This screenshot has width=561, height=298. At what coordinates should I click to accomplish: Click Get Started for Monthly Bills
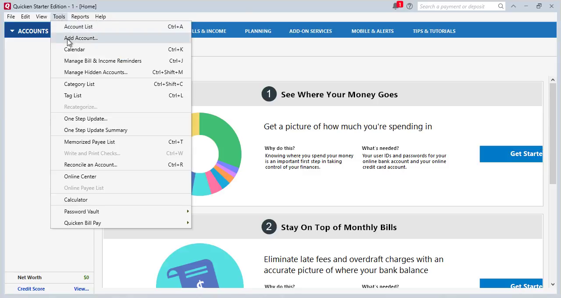tap(511, 284)
